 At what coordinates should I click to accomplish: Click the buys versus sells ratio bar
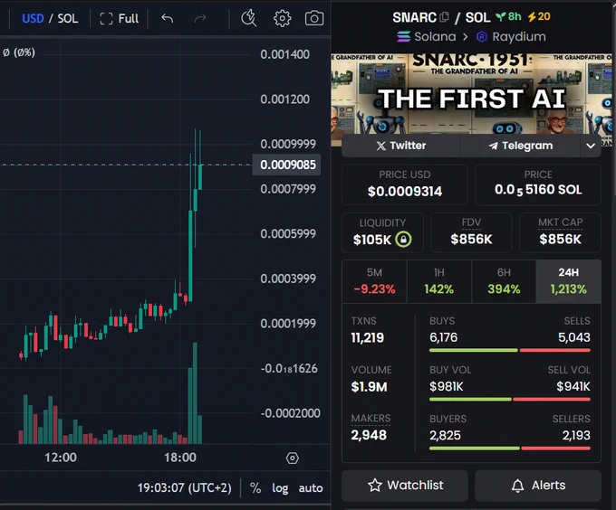click(509, 350)
